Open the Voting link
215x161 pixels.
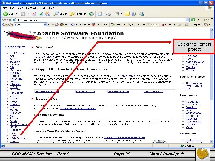click(x=190, y=127)
